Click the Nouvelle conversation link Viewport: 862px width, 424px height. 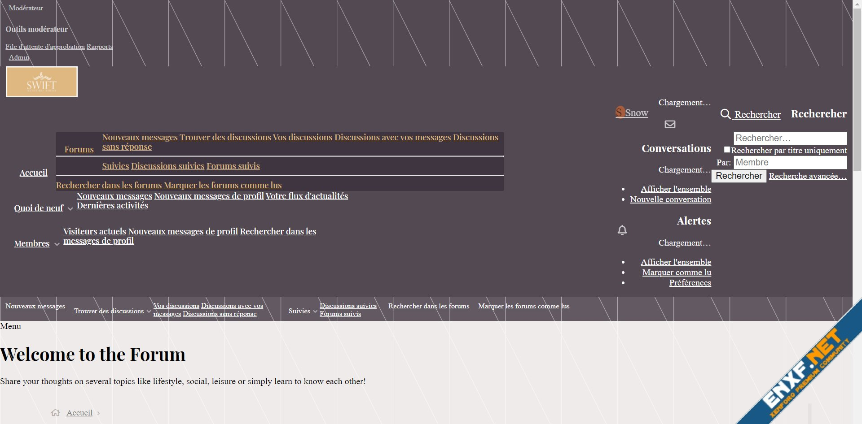(670, 199)
